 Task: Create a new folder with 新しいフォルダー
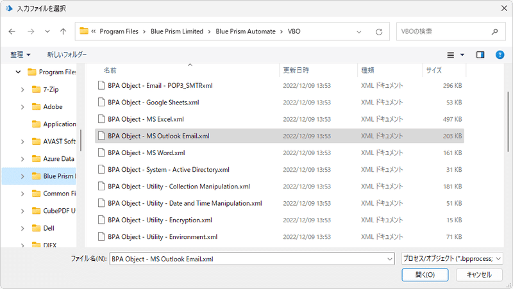coord(67,54)
